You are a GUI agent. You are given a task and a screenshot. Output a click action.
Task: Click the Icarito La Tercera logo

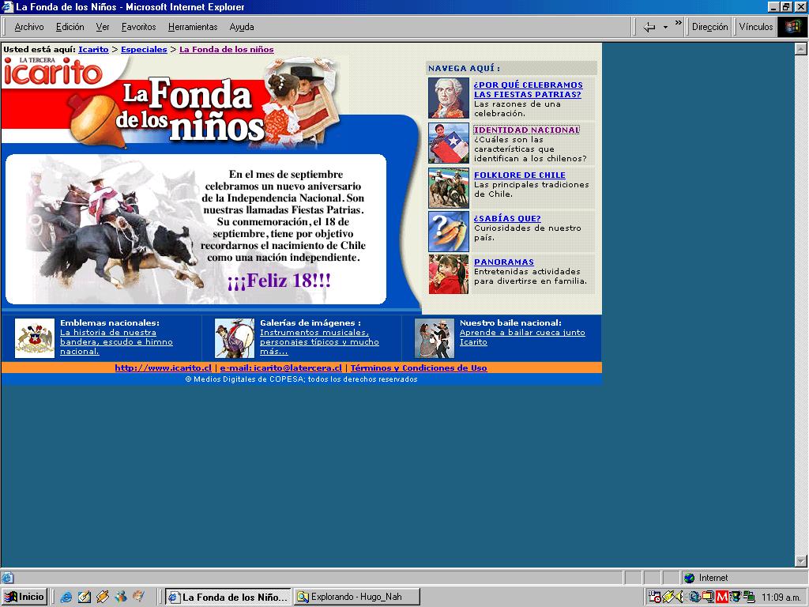[x=53, y=71]
